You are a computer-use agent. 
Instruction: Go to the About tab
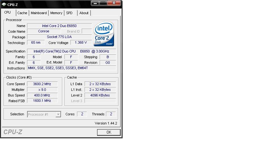click(84, 13)
